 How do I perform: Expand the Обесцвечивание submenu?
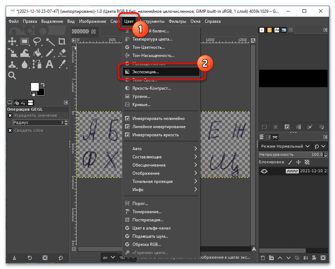(161, 165)
